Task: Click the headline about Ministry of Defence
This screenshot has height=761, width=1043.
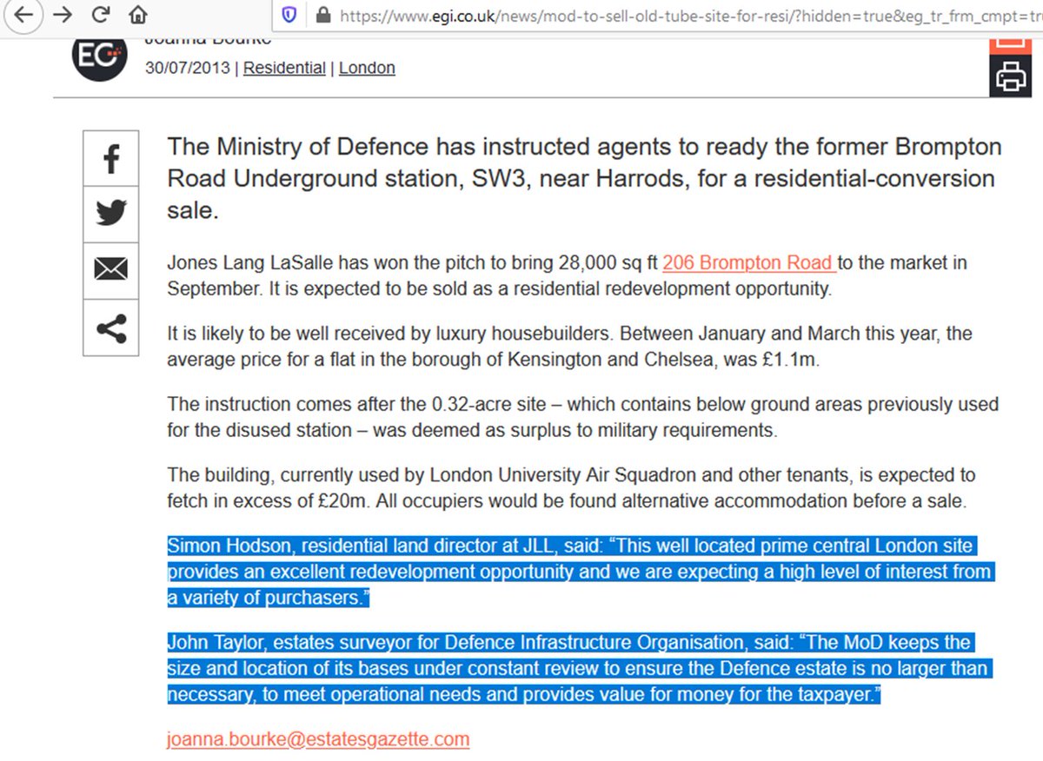Action: coord(584,178)
